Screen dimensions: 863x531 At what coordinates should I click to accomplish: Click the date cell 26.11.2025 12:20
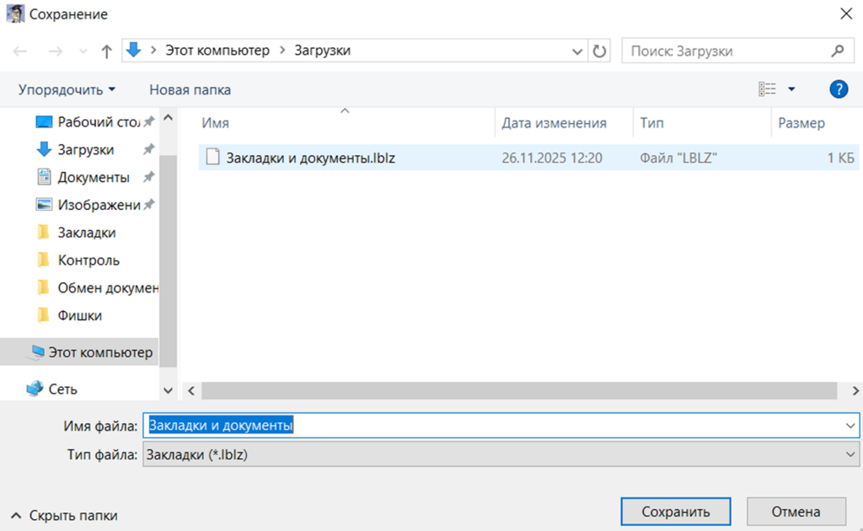[x=552, y=158]
